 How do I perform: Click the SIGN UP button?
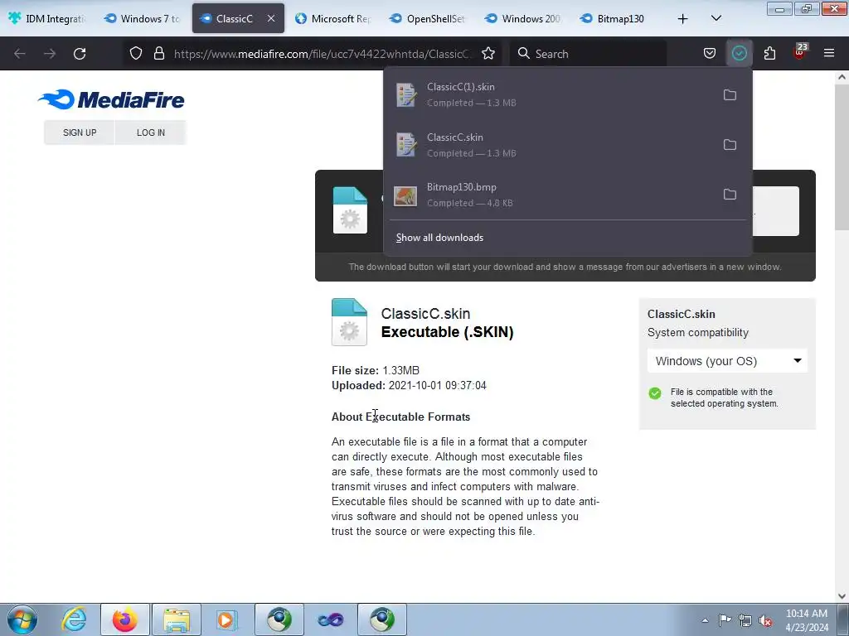pyautogui.click(x=80, y=132)
